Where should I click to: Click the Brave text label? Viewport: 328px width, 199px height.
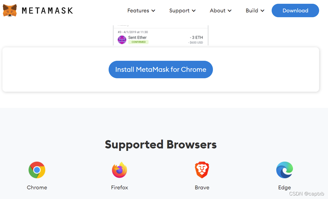pos(202,187)
